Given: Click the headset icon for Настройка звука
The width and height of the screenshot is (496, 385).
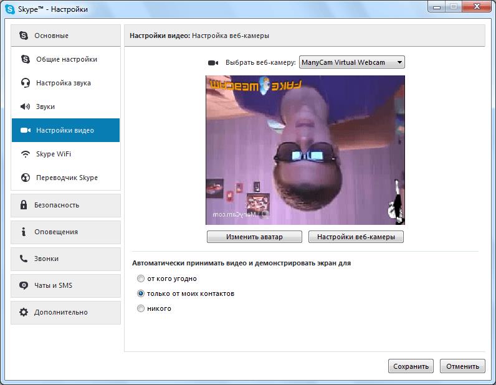Looking at the screenshot, I should (x=26, y=83).
